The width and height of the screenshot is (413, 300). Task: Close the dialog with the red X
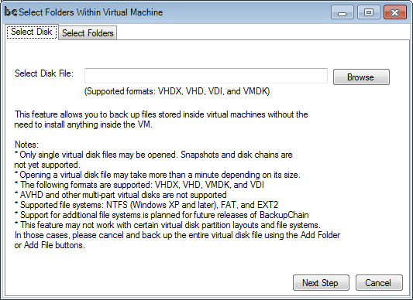click(395, 12)
